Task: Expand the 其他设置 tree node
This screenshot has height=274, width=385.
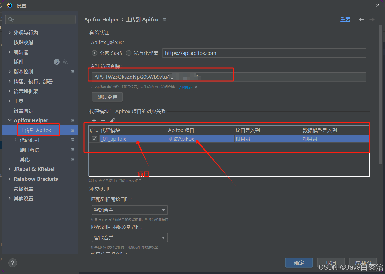Action: click(9, 198)
